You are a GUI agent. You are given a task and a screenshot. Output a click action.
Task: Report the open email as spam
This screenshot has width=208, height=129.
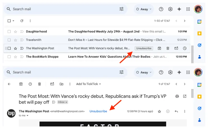click(30, 84)
